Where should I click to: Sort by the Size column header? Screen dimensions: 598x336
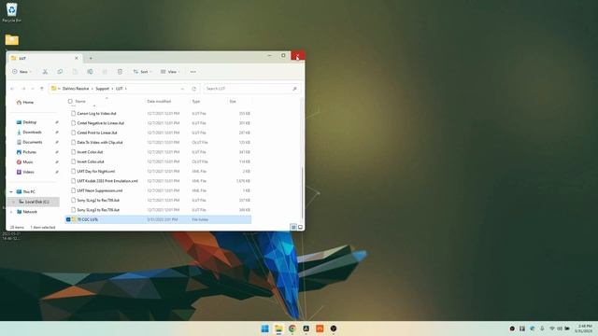tap(233, 102)
